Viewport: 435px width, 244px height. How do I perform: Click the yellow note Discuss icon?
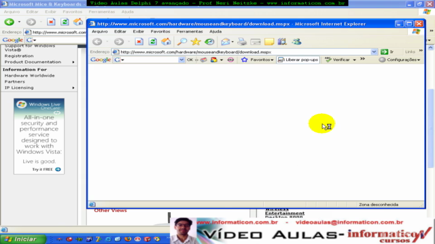point(269,42)
